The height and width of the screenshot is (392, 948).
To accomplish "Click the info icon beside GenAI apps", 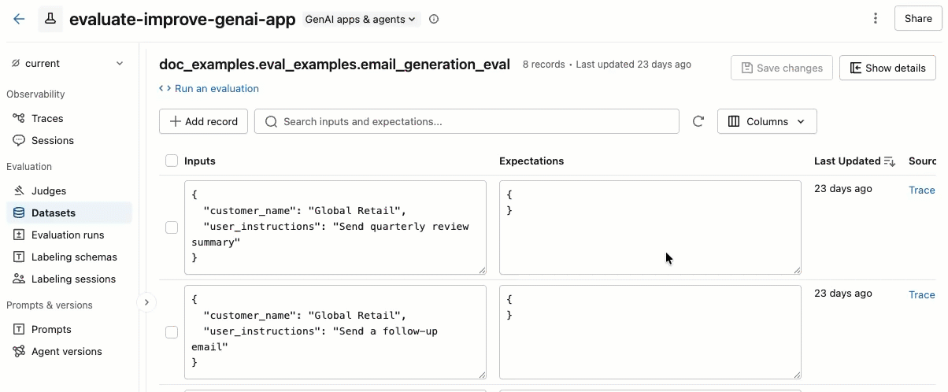I will pyautogui.click(x=434, y=19).
